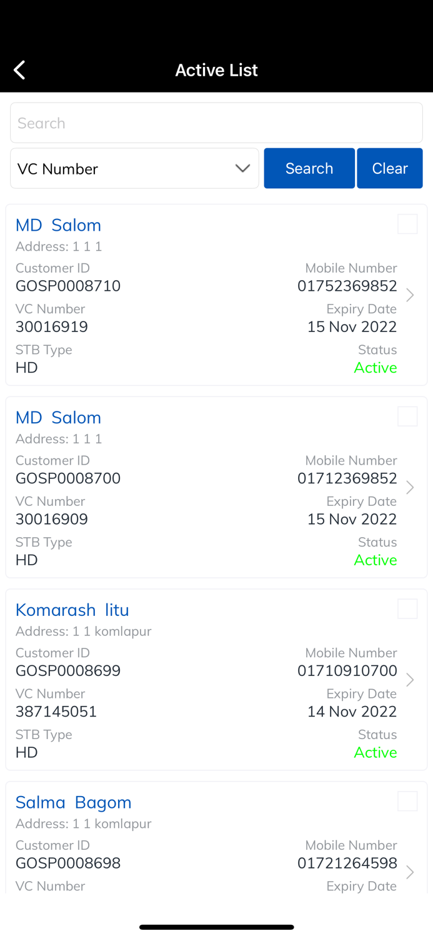Tap mobile number 01752369852

click(347, 286)
